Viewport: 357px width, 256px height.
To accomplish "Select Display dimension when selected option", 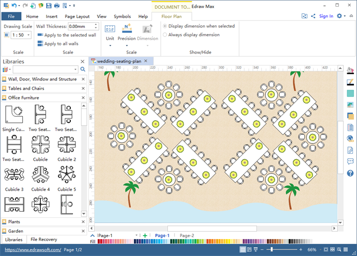I will tap(165, 26).
